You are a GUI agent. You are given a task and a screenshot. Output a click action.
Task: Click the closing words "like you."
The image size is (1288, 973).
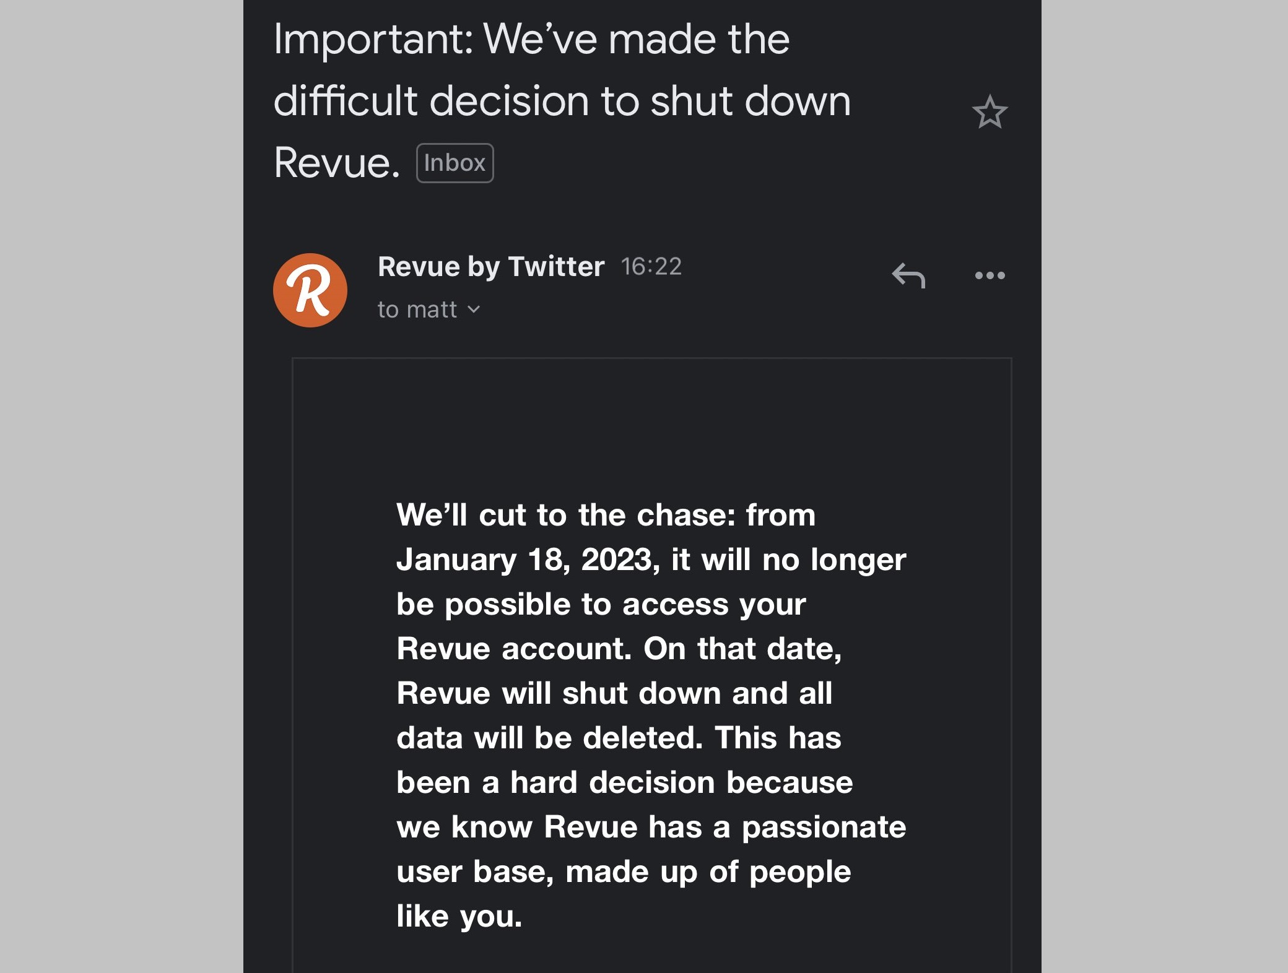(x=459, y=916)
